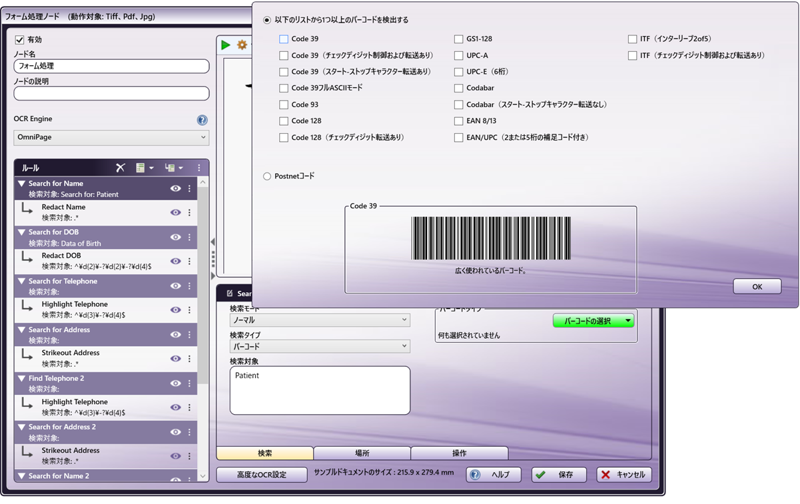800x504 pixels.
Task: Check the Codabar（スタート-ストップキャラクター転送なし） checkbox
Action: (x=459, y=105)
